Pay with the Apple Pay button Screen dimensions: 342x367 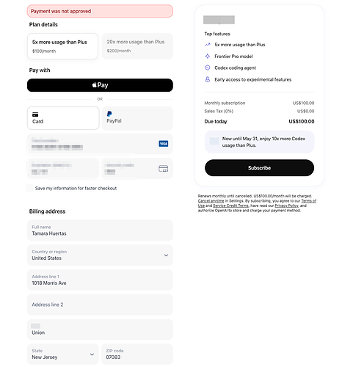pos(100,85)
